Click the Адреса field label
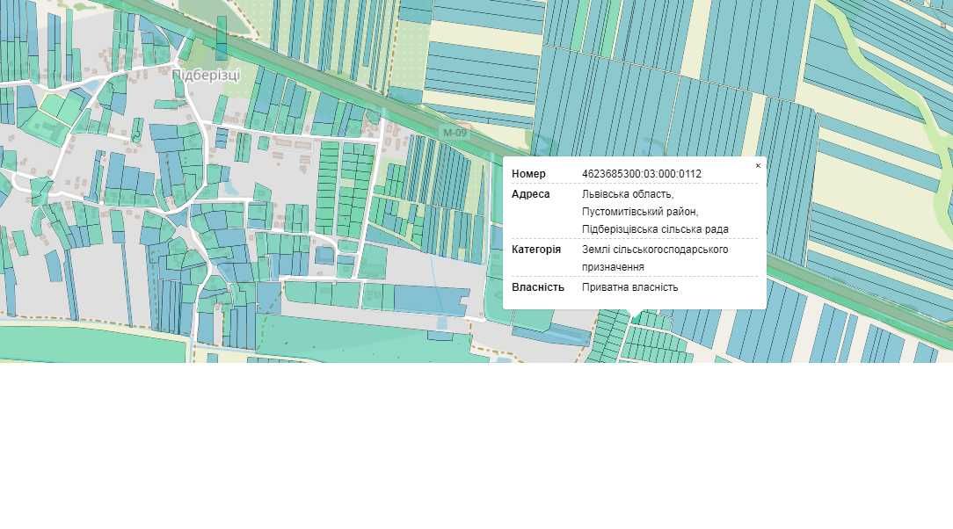 [x=531, y=194]
